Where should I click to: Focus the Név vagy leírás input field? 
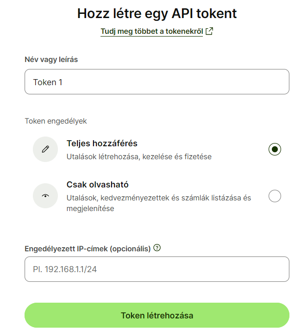[x=157, y=82]
